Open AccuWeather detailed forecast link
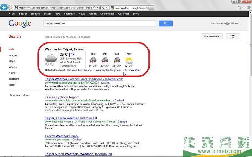The width and height of the screenshot is (252, 157). [133, 70]
